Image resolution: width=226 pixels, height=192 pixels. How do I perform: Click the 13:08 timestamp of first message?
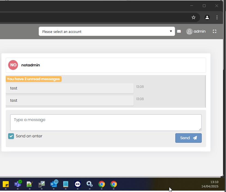pyautogui.click(x=140, y=87)
